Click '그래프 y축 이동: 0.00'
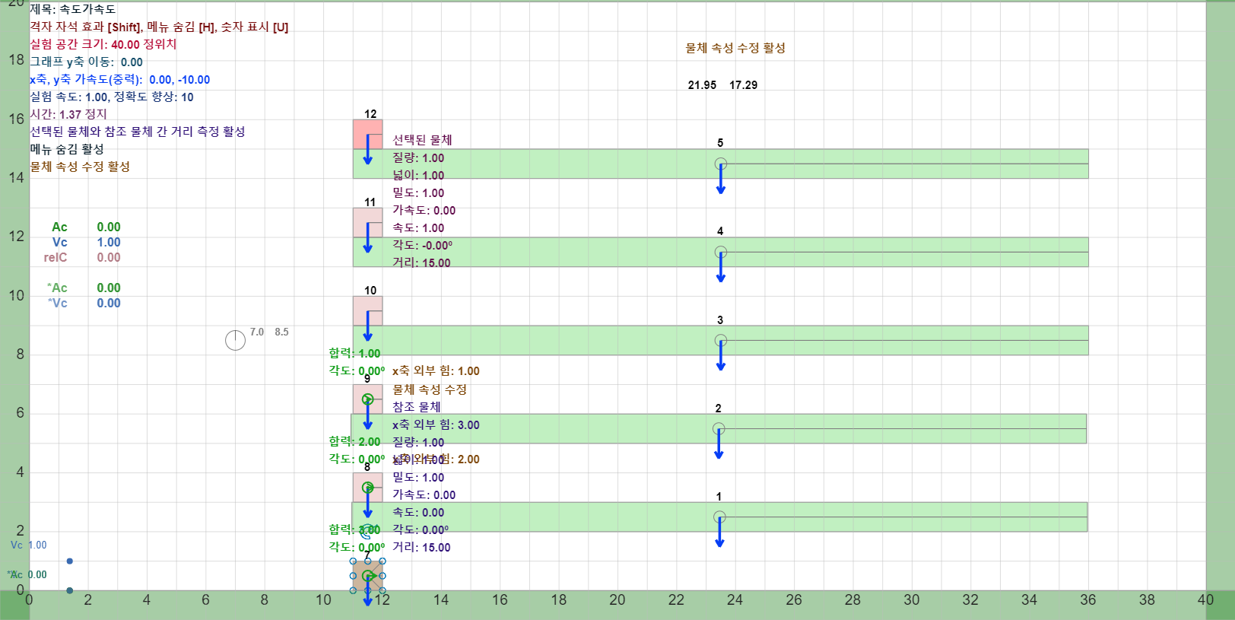The image size is (1235, 620). 86,62
